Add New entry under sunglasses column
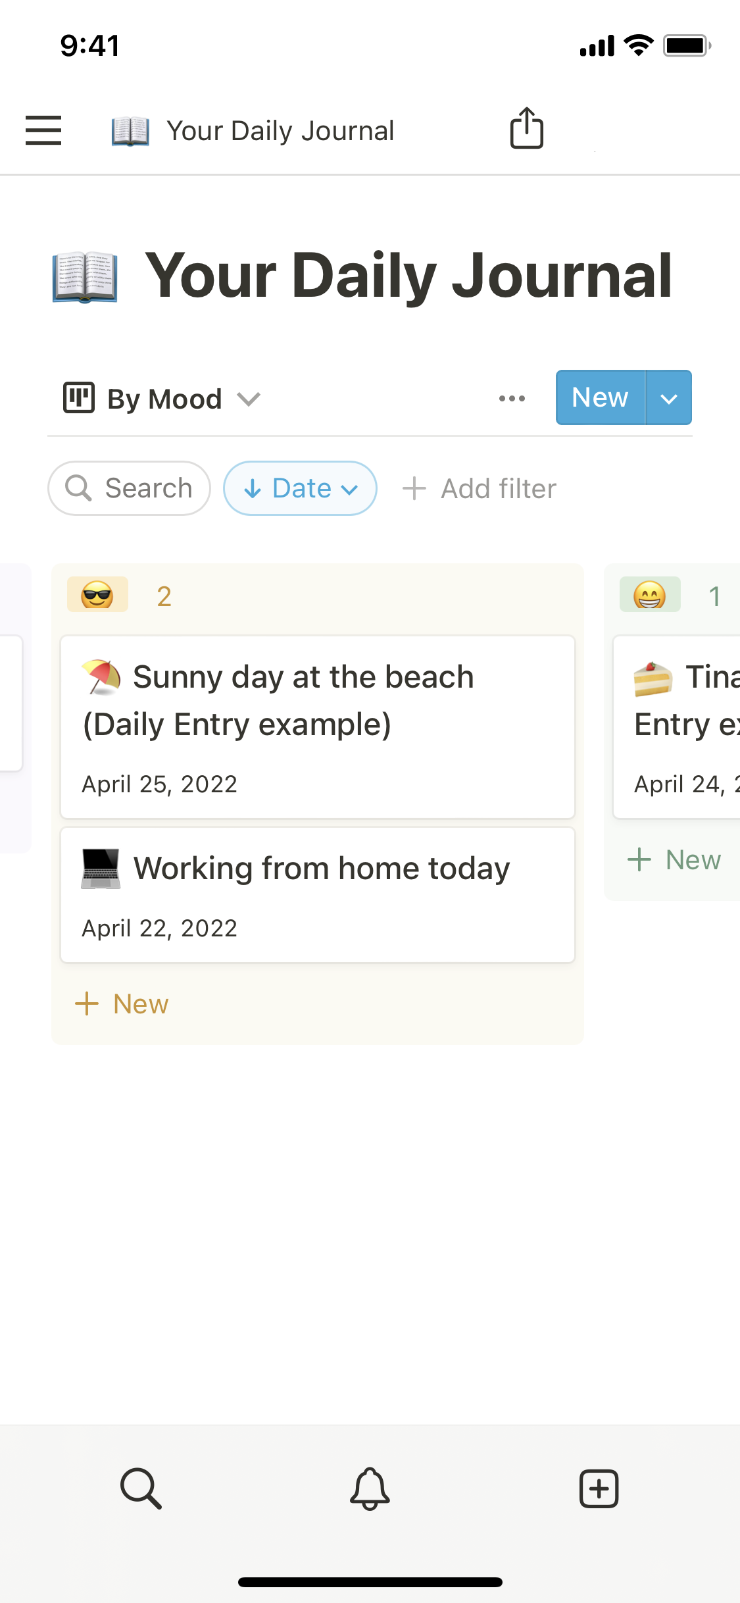This screenshot has height=1603, width=740. (x=122, y=1004)
